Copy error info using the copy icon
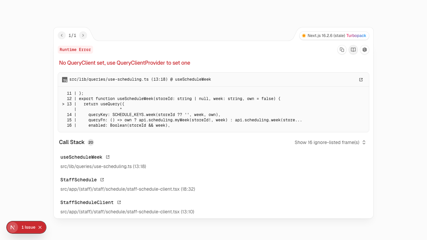The image size is (427, 240). [x=342, y=50]
